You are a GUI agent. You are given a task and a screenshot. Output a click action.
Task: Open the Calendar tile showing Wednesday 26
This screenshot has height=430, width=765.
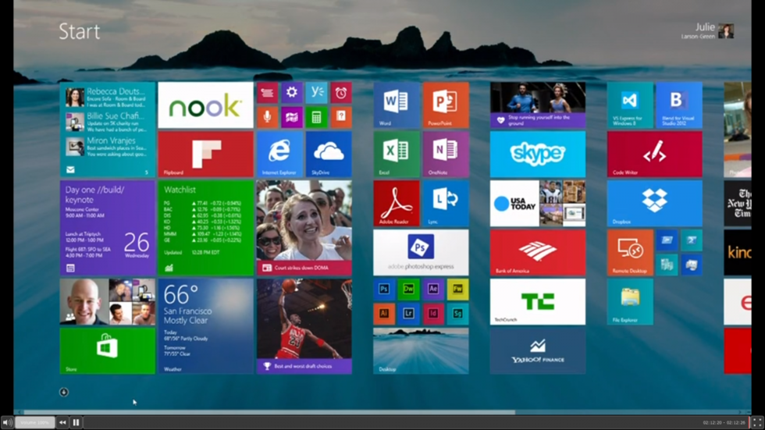tap(108, 228)
